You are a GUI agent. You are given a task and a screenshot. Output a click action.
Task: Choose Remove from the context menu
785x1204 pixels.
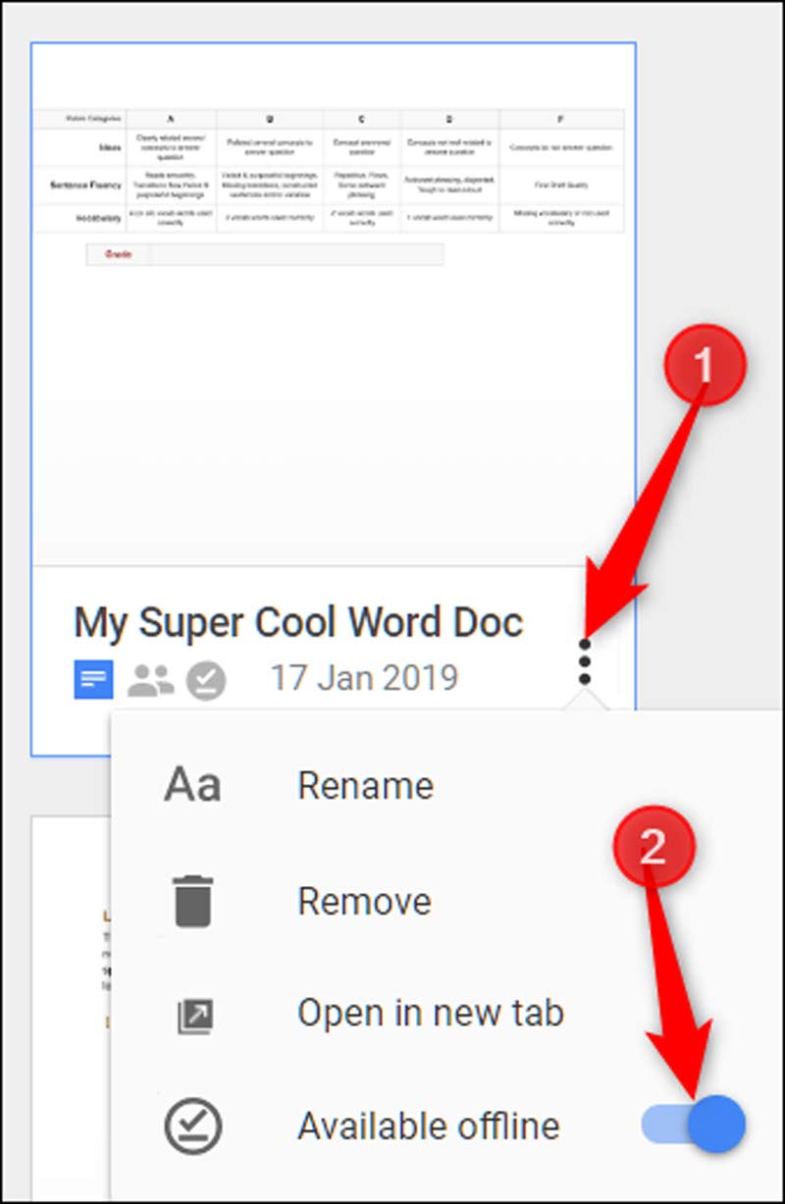click(x=364, y=900)
